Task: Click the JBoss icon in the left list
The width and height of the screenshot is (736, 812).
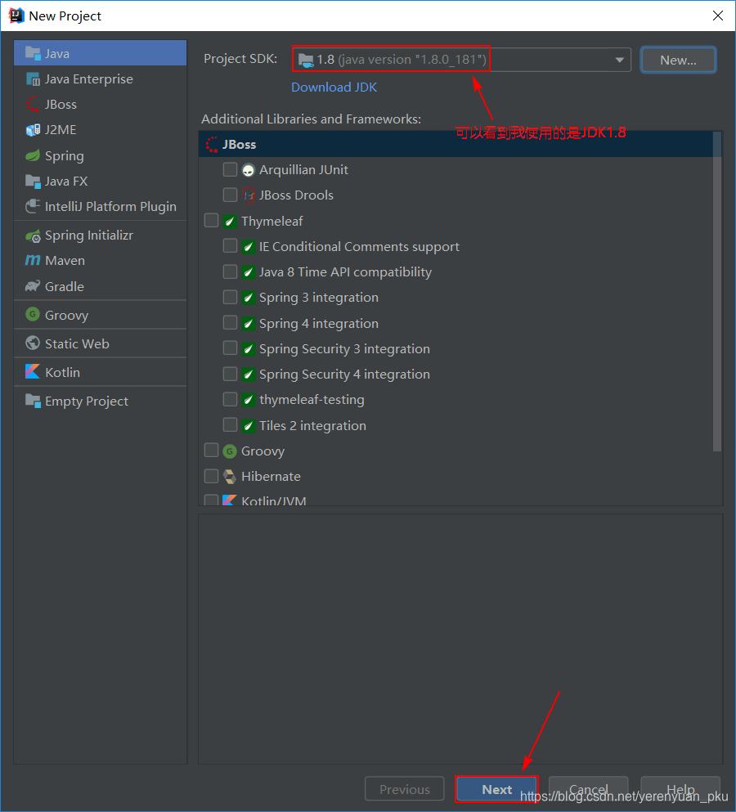Action: coord(33,104)
